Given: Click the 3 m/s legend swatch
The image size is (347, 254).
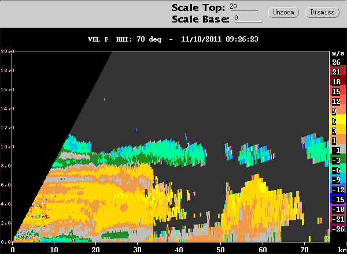Looking at the screenshot, I should coord(336,130).
